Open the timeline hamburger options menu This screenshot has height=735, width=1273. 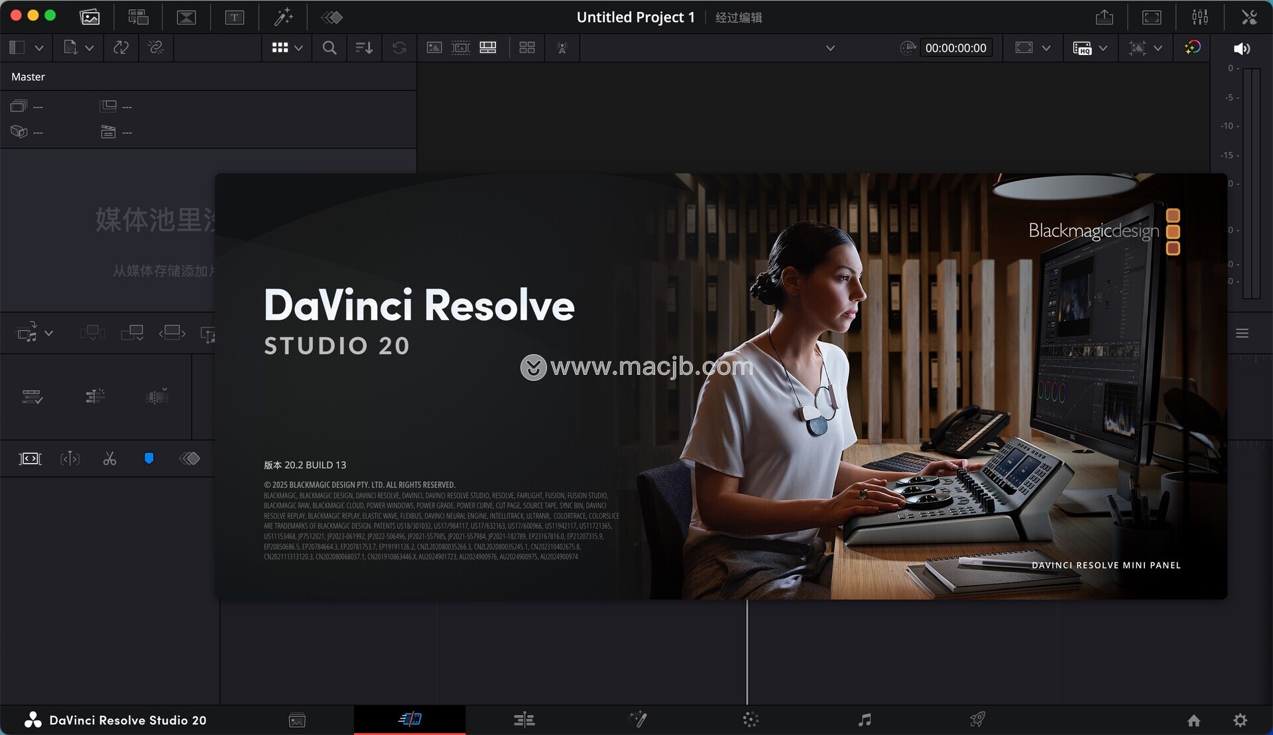click(1243, 333)
